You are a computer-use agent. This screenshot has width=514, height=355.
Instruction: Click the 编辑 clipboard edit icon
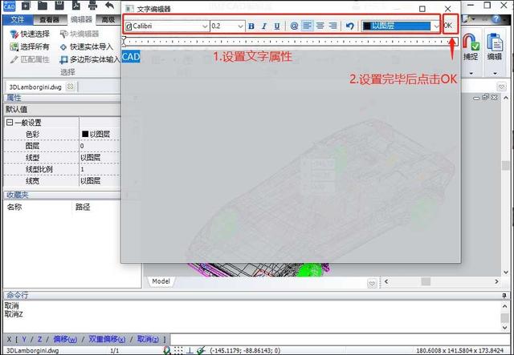click(495, 42)
